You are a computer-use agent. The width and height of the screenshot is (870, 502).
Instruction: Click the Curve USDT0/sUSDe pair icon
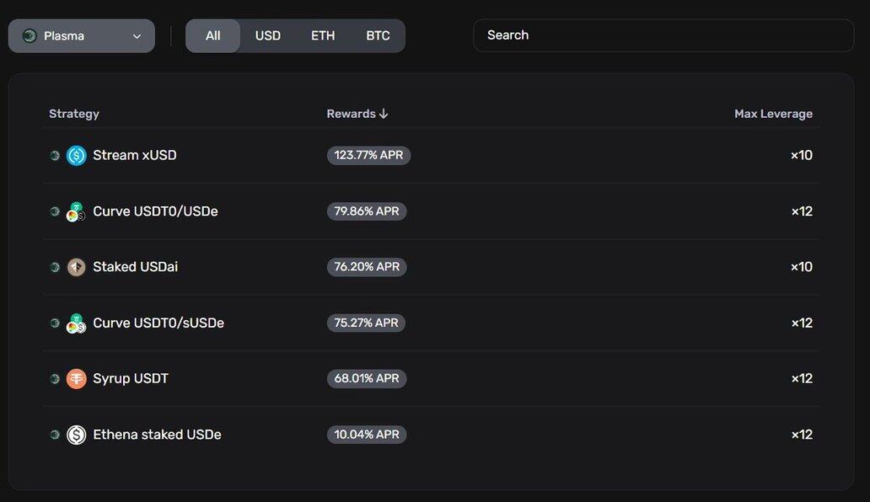[76, 323]
